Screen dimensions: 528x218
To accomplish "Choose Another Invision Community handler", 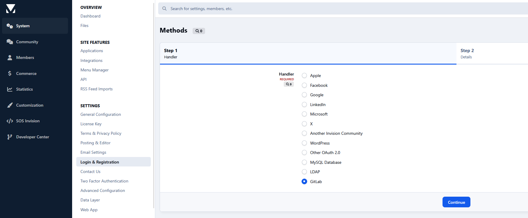I will click(304, 133).
